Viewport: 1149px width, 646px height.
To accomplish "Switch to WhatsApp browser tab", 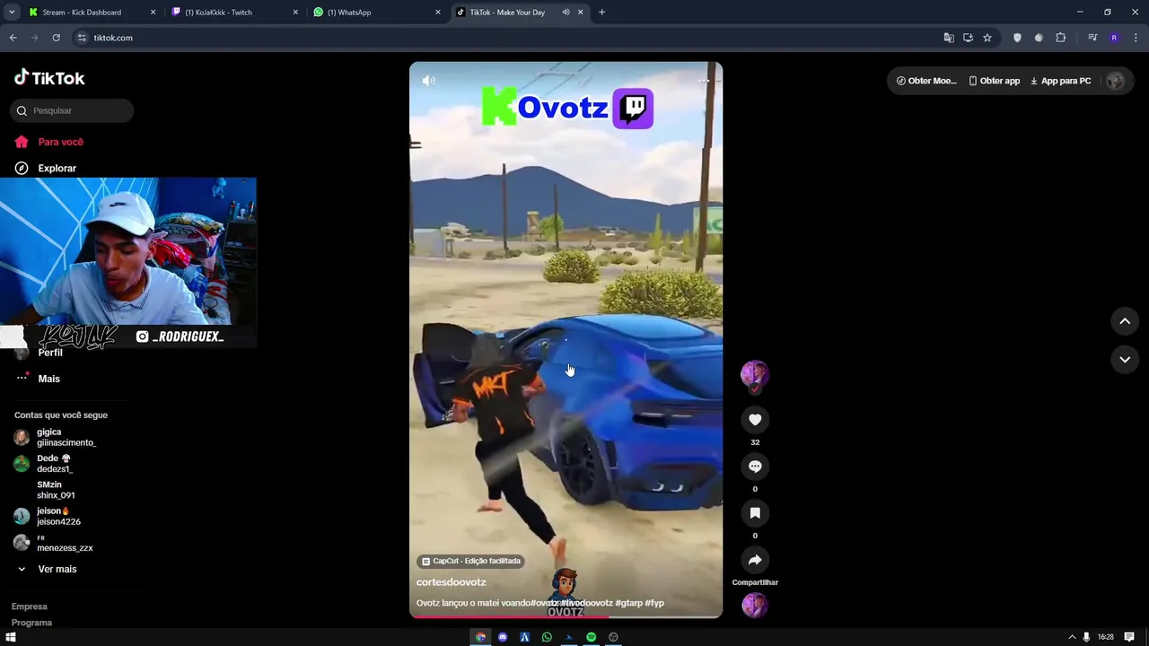I will click(375, 13).
